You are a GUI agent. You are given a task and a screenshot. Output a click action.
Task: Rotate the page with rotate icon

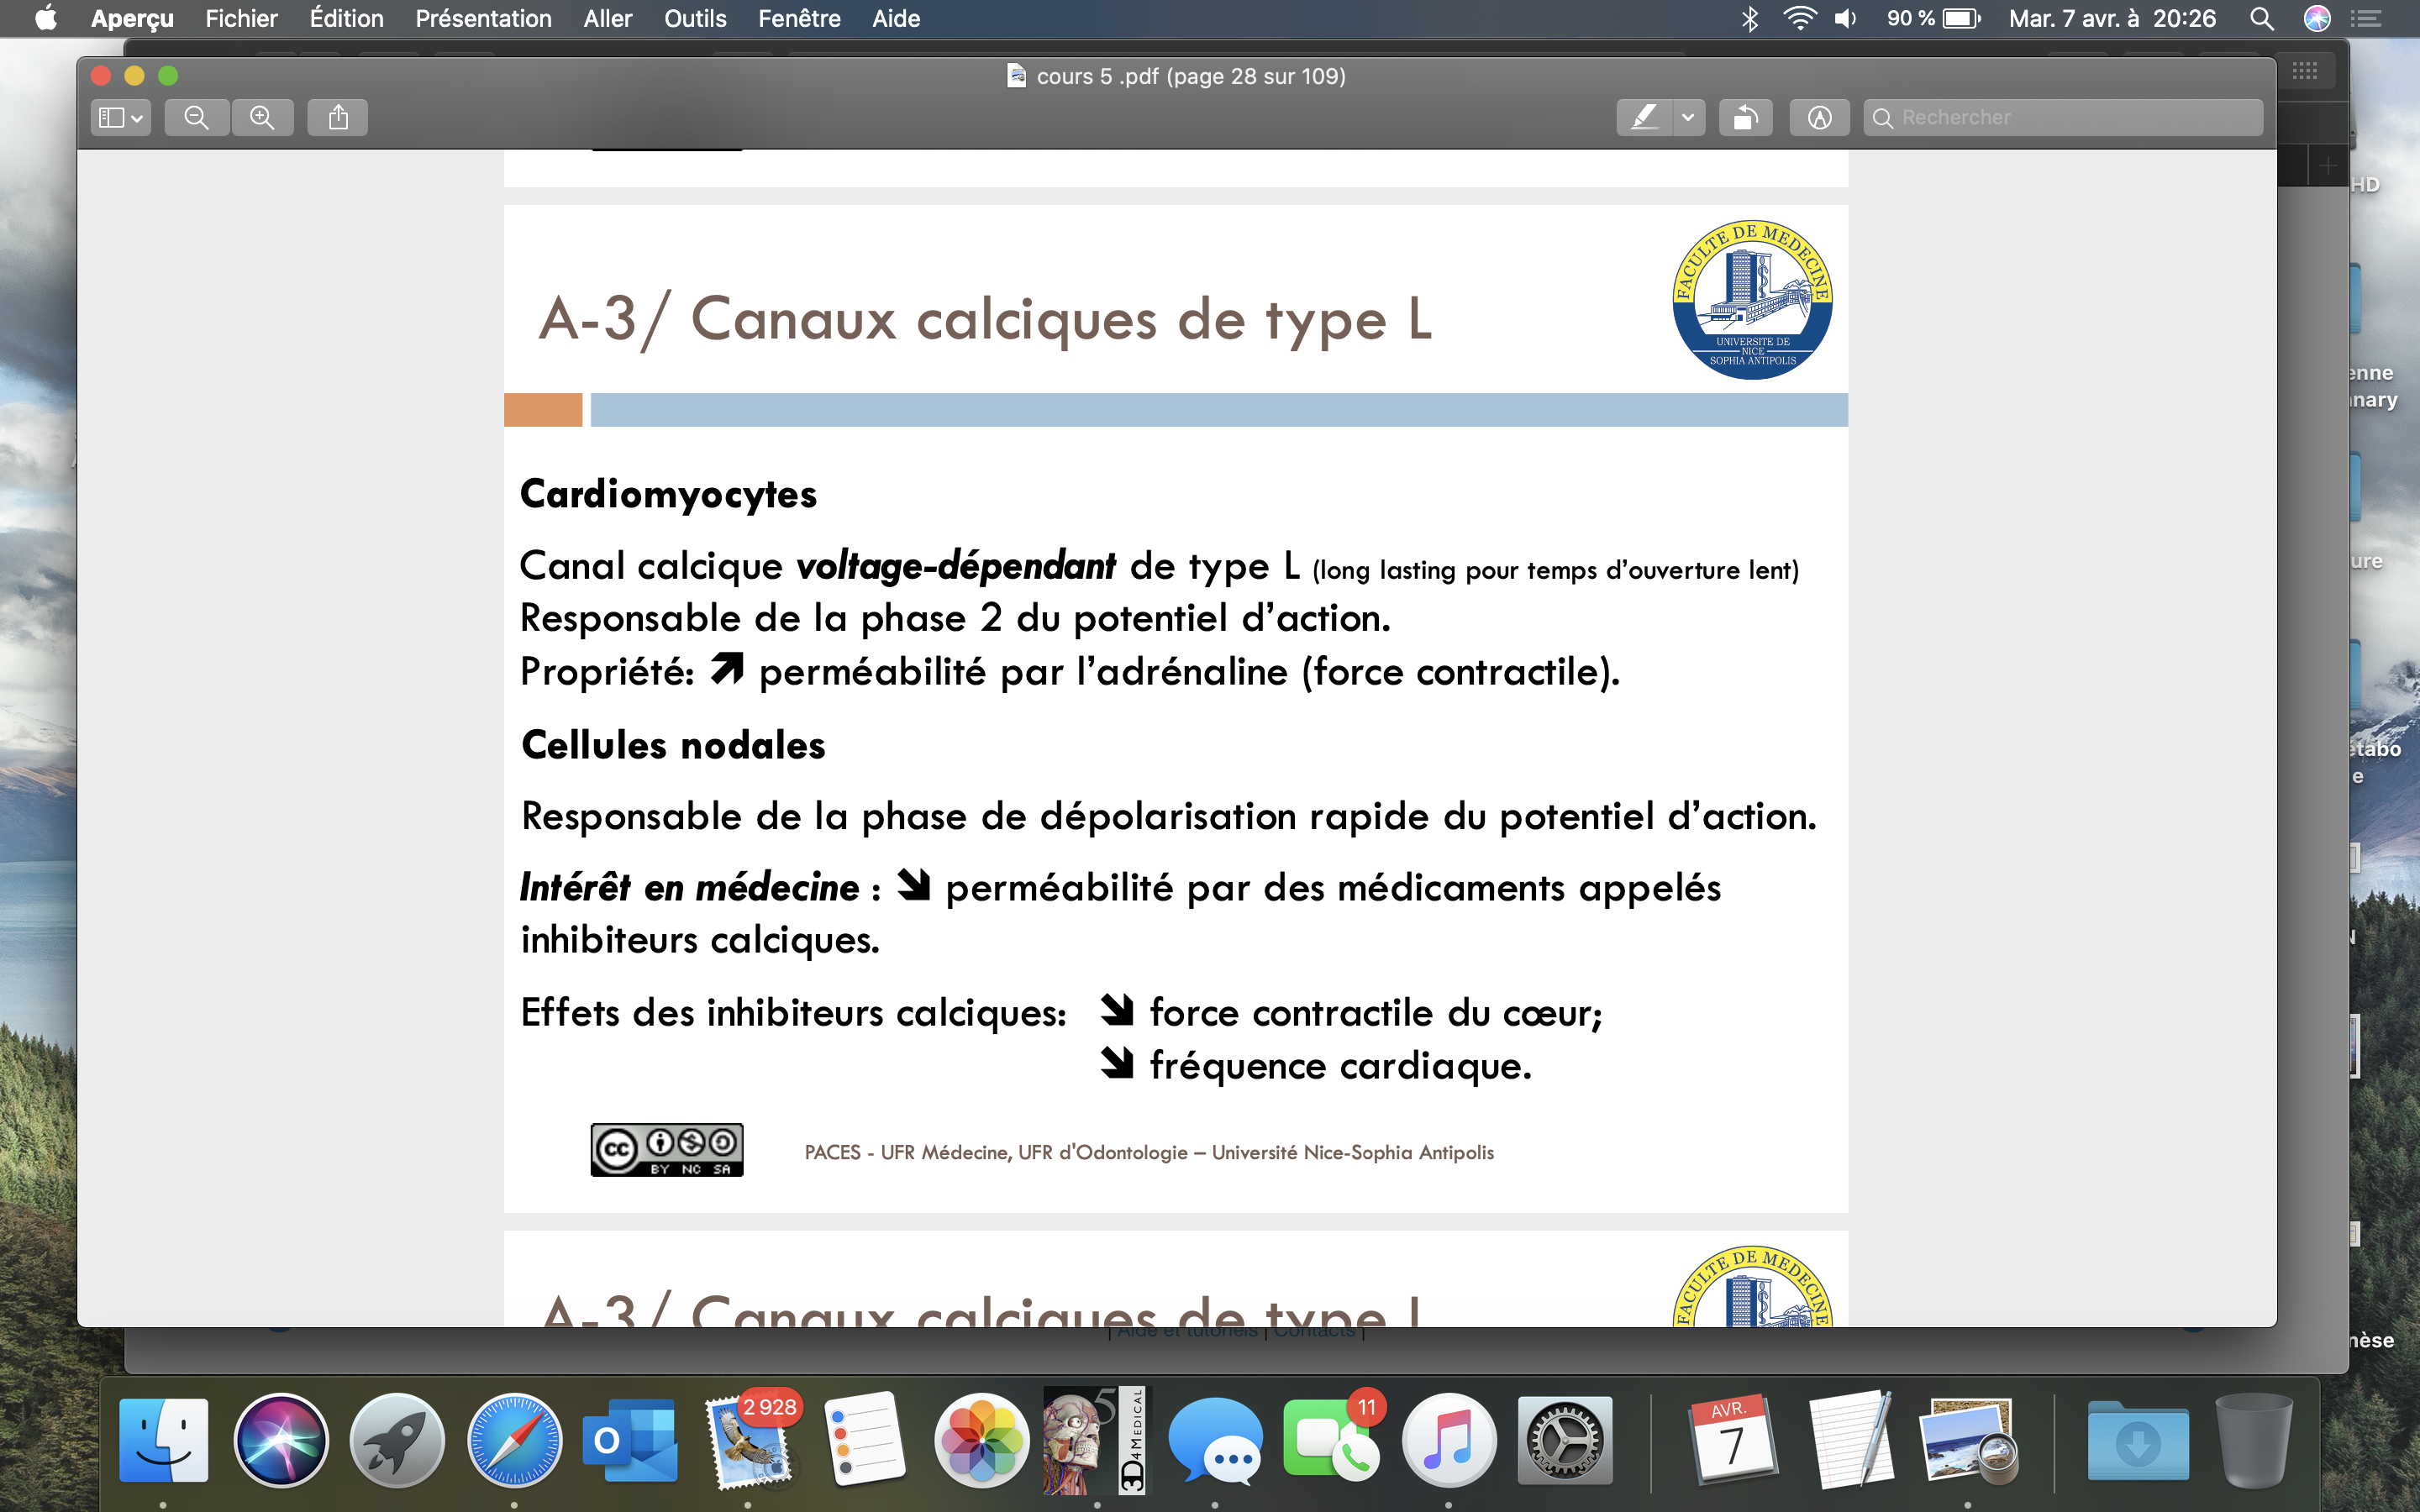coord(1745,118)
